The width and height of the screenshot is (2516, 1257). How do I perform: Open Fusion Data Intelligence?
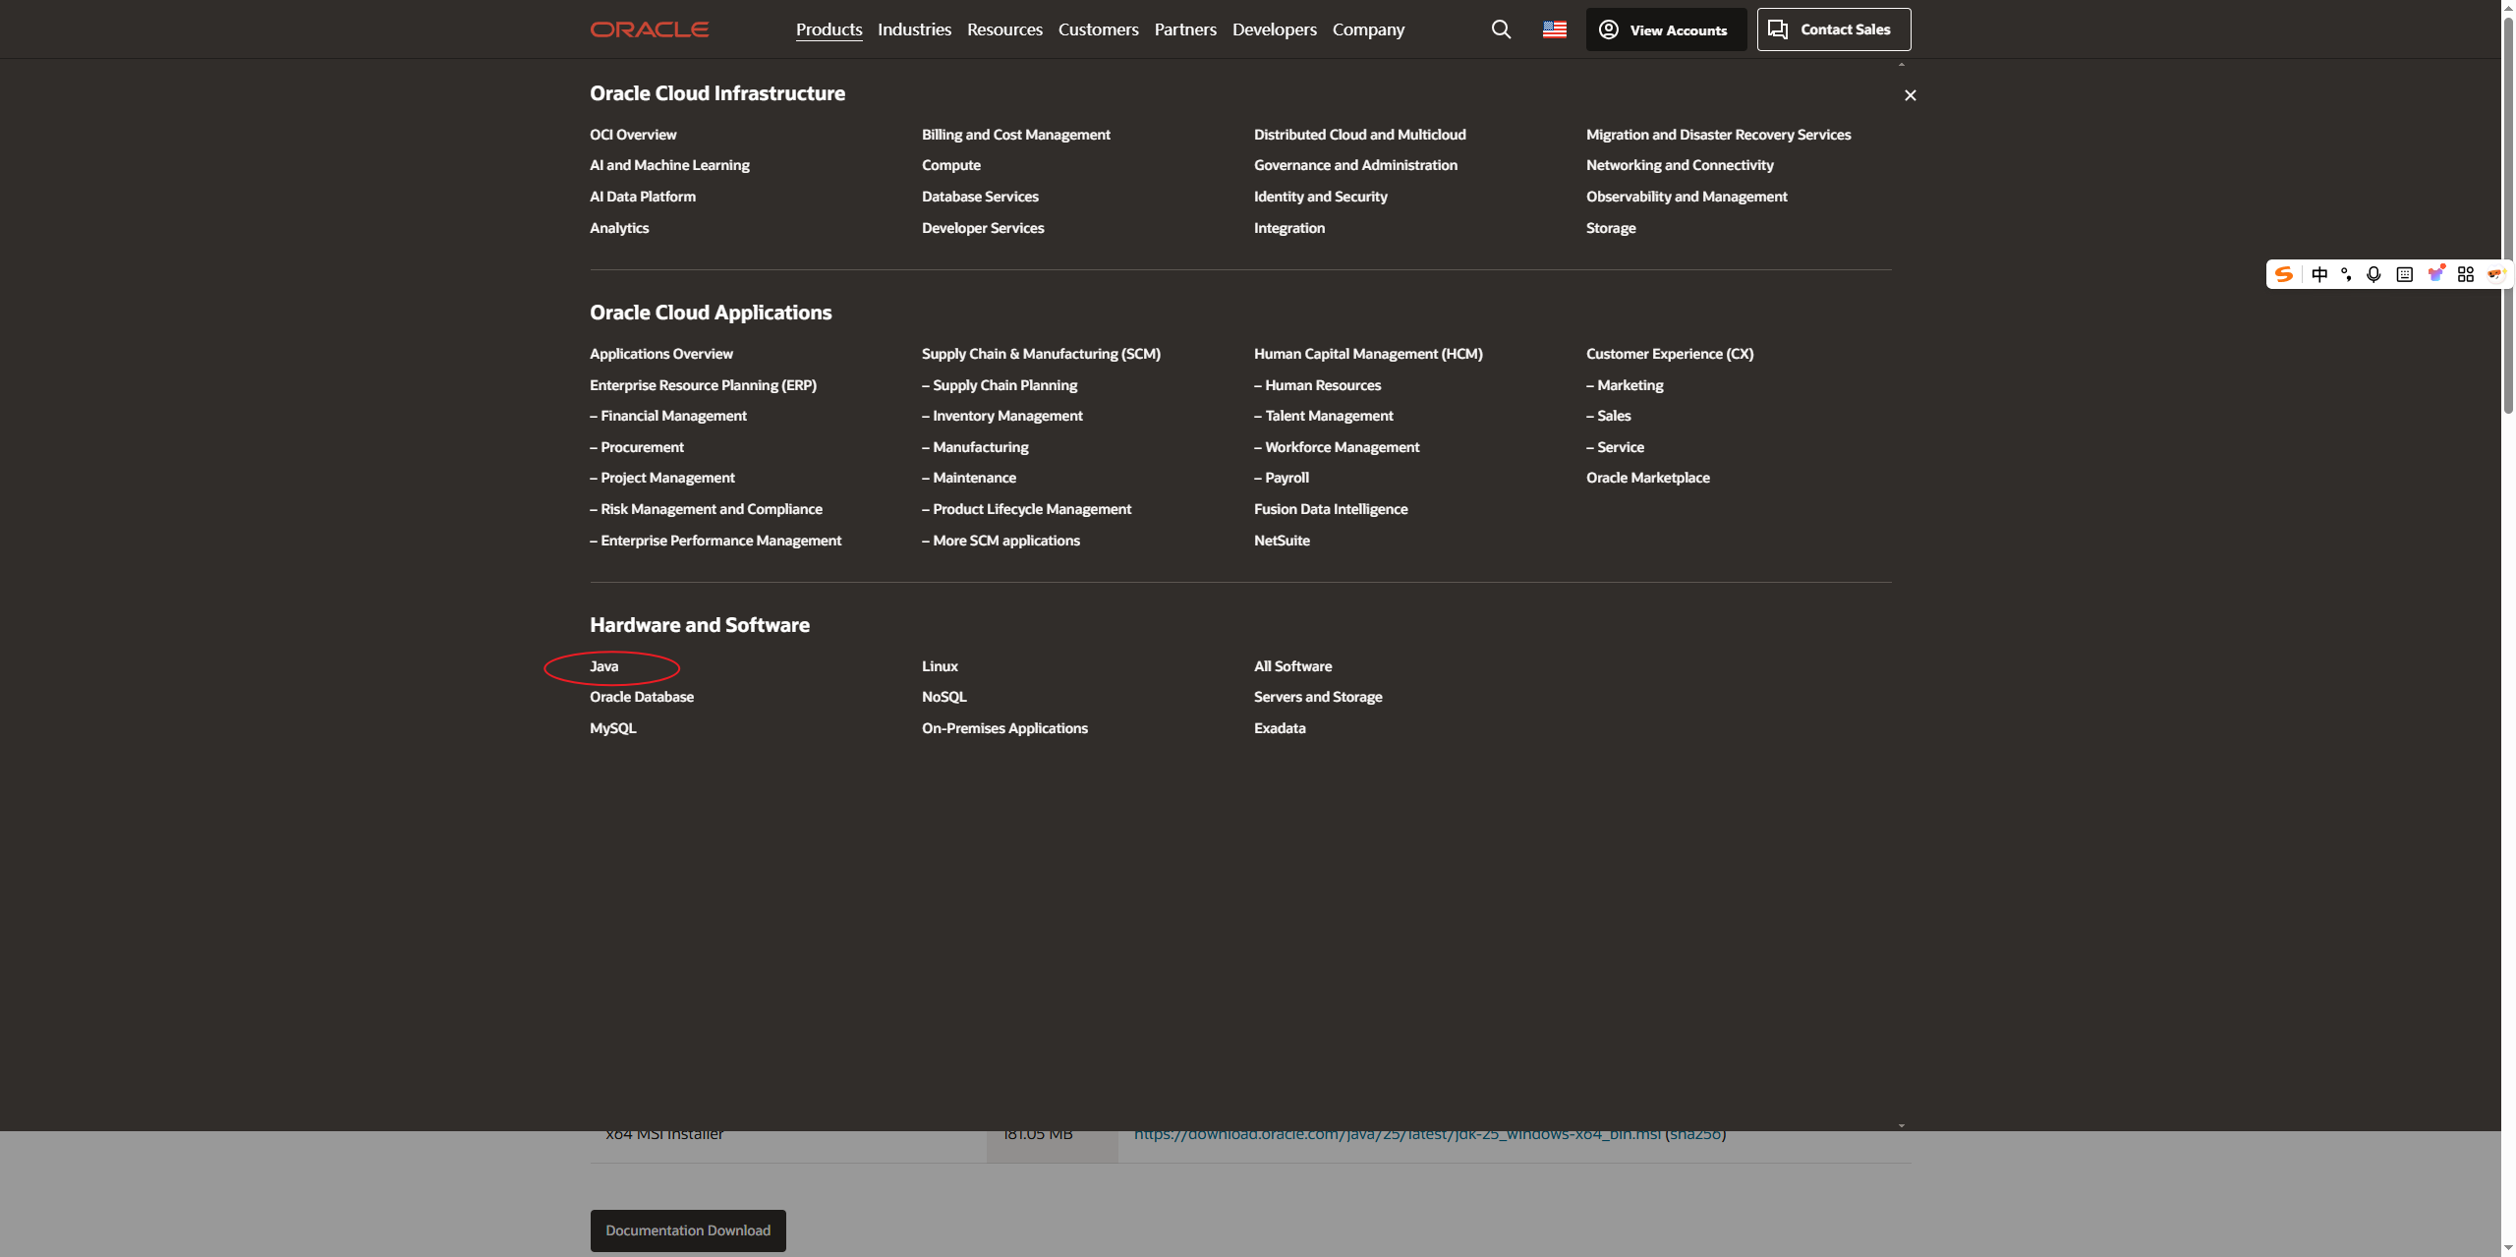[x=1331, y=509]
